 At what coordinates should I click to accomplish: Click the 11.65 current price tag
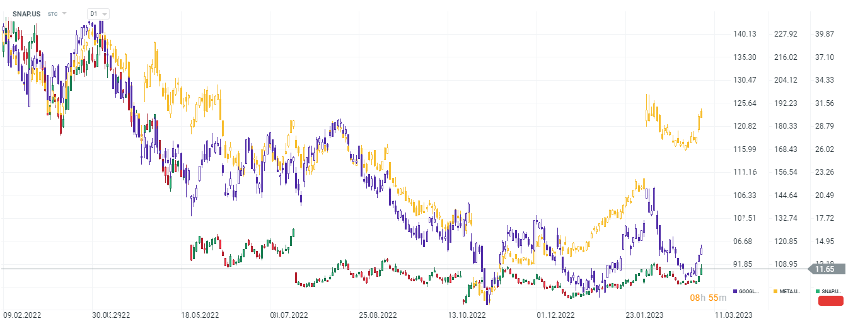(824, 269)
